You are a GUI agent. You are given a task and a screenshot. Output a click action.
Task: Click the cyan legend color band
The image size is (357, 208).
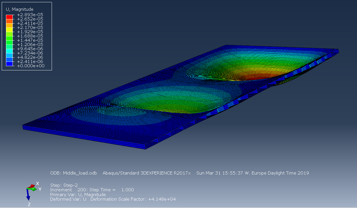[x=9, y=51]
